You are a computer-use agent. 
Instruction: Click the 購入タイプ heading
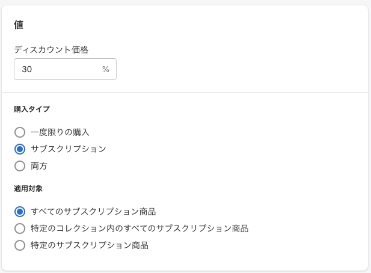[x=32, y=109]
